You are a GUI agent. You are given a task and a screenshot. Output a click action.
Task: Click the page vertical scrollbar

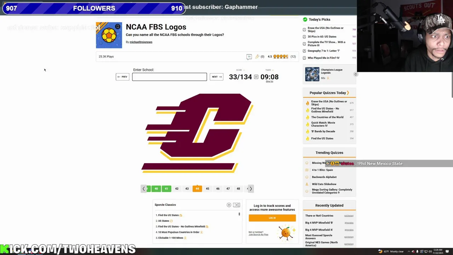(452, 85)
